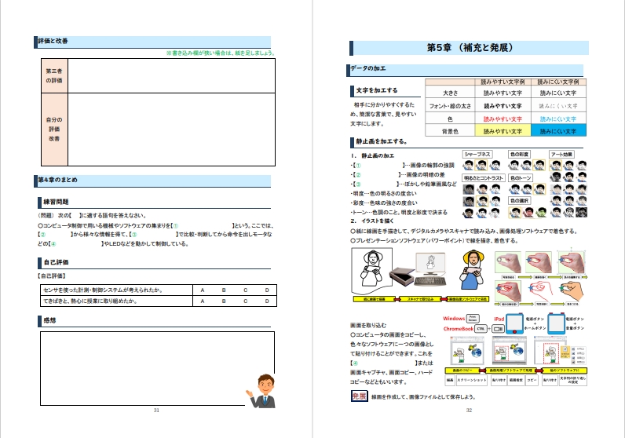This screenshot has width=625, height=438.
Task: Click the 文字を加工する subheading
Action: tap(377, 90)
